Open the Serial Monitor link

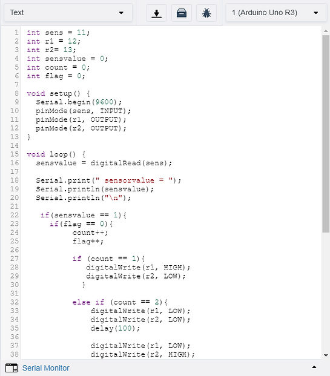point(46,368)
